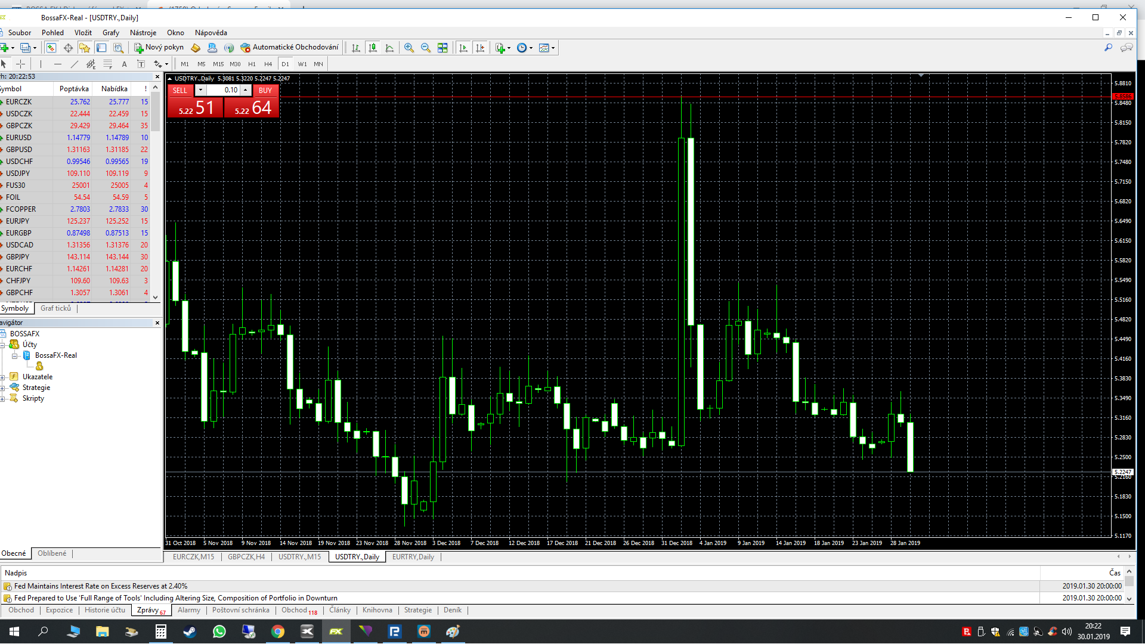Switch timeframe to H1

click(x=252, y=64)
